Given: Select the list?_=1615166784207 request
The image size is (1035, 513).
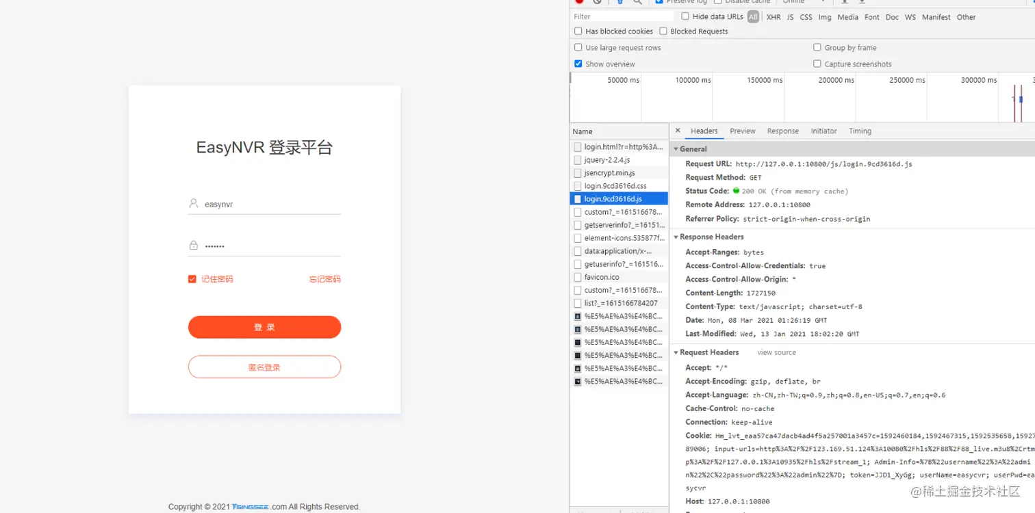Looking at the screenshot, I should [619, 303].
